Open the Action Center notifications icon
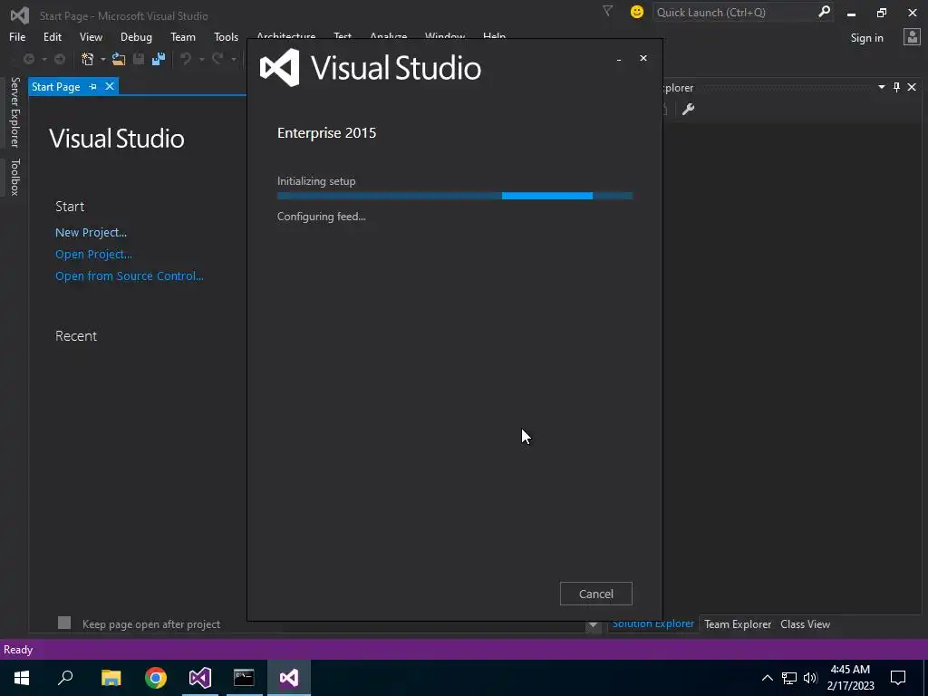 [898, 678]
